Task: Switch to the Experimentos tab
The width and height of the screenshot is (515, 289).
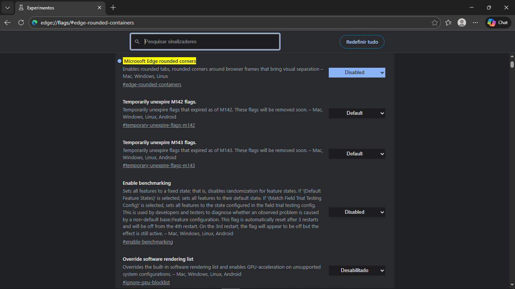Action: [x=57, y=8]
